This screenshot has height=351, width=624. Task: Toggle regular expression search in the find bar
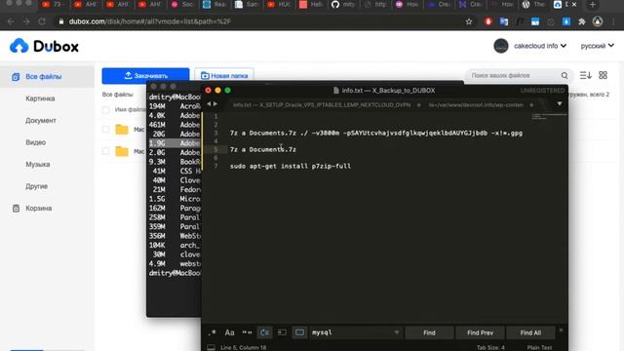213,332
